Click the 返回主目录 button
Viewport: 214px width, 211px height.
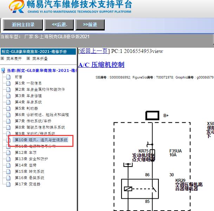(23, 25)
